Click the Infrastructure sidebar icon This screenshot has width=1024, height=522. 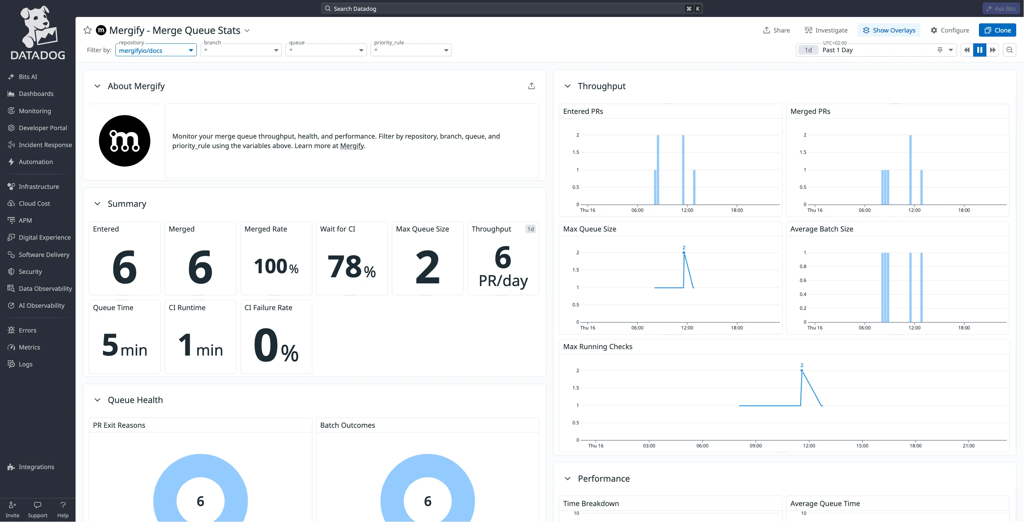click(11, 187)
